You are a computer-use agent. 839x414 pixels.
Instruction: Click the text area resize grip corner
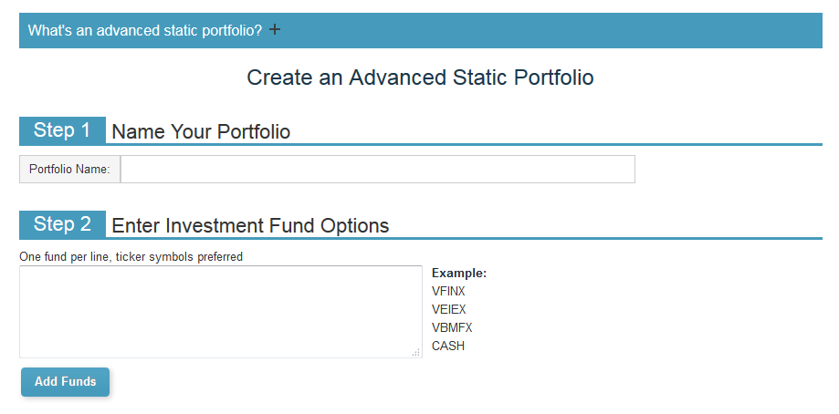[x=416, y=353]
